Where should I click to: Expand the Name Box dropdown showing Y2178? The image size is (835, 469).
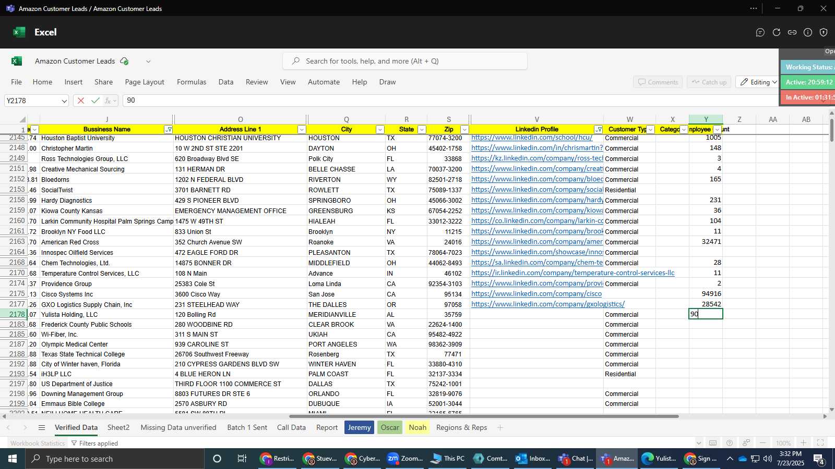tap(64, 101)
